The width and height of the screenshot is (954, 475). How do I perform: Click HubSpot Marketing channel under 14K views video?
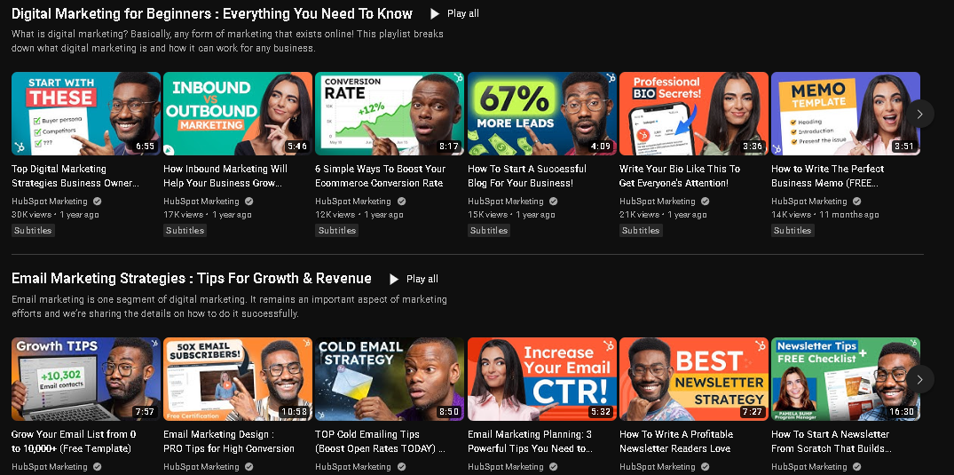tap(809, 202)
